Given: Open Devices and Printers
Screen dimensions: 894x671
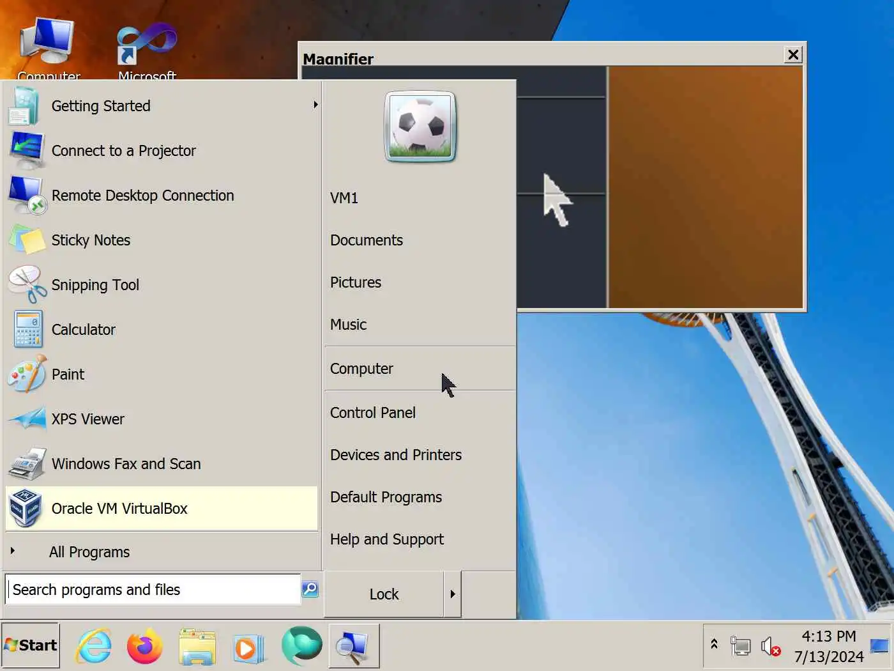Looking at the screenshot, I should (x=396, y=455).
